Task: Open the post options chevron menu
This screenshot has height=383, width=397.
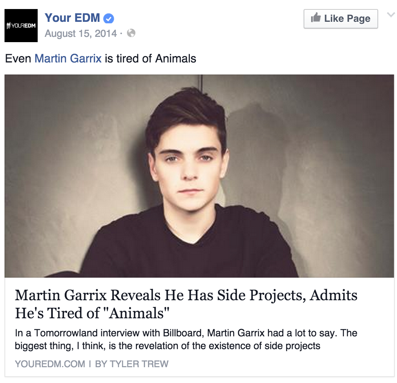Action: coord(391,15)
